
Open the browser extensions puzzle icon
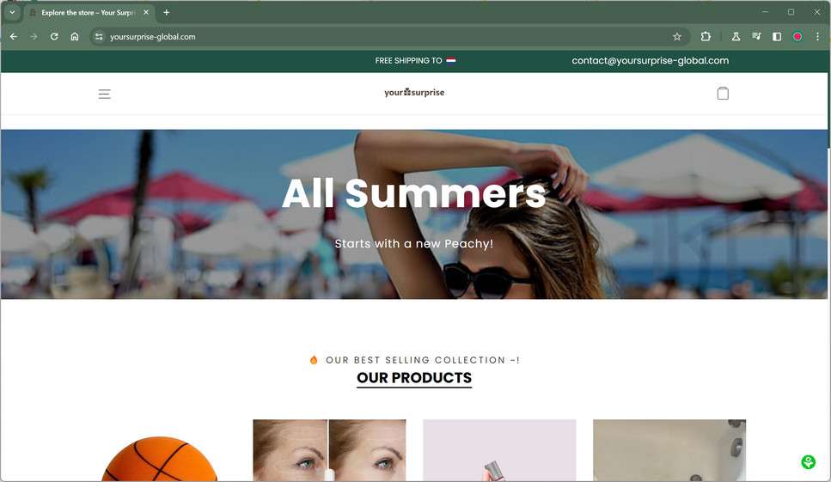[706, 37]
